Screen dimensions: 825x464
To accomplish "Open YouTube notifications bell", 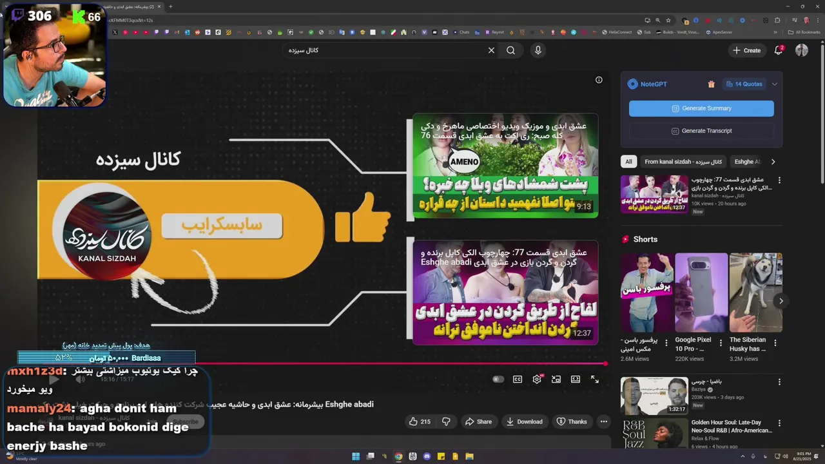I will tap(779, 50).
